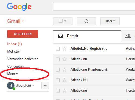Tick checkbox for Atletiek.Nu Registratie email

click(x=58, y=49)
